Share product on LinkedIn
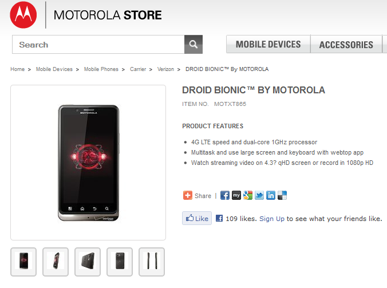This screenshot has height=288, width=387. tap(270, 195)
